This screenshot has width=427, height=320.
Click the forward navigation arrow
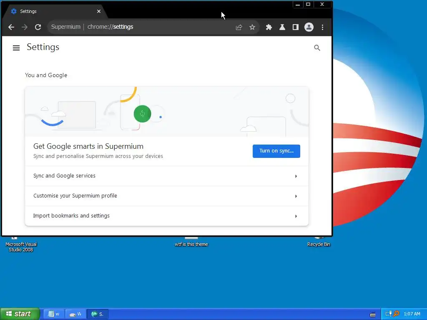tap(25, 27)
